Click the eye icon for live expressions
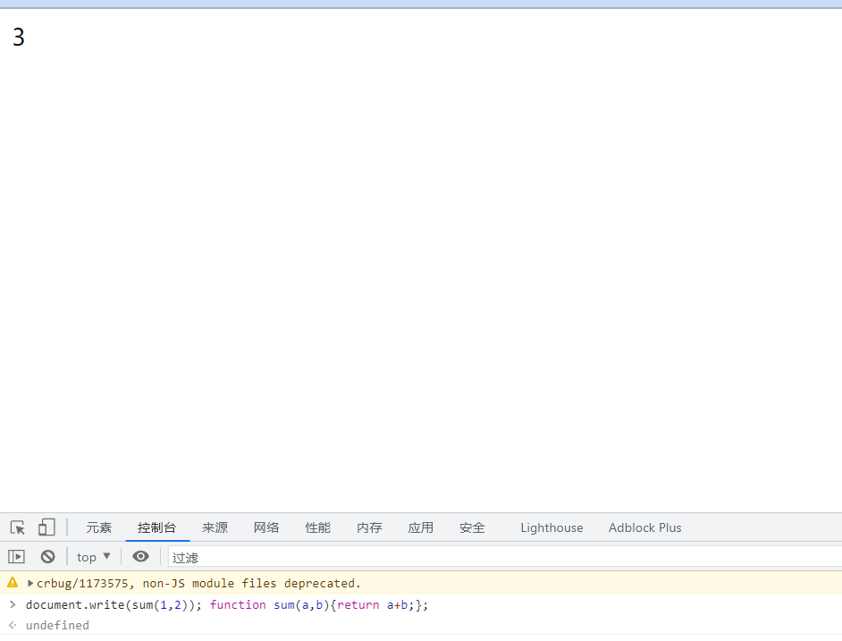 [x=140, y=556]
